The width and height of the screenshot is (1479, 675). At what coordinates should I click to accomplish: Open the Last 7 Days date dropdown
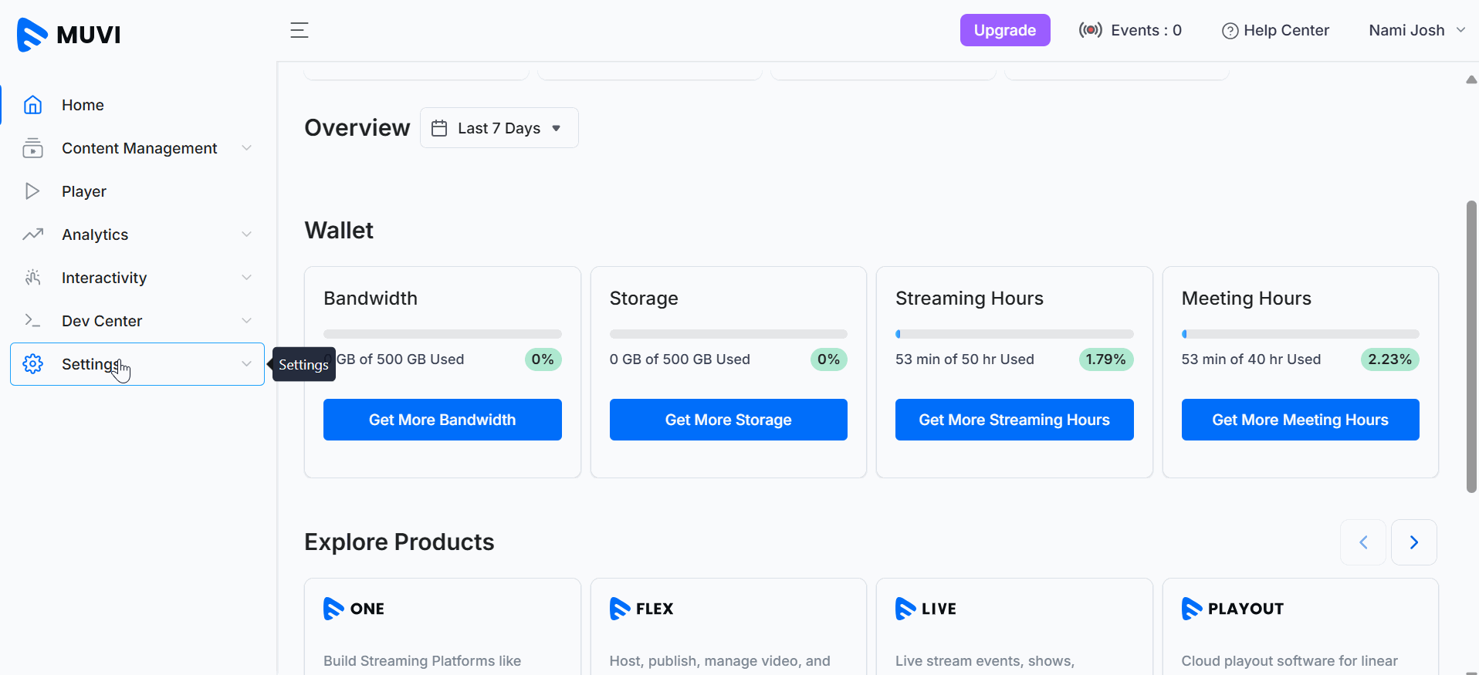pyautogui.click(x=499, y=128)
